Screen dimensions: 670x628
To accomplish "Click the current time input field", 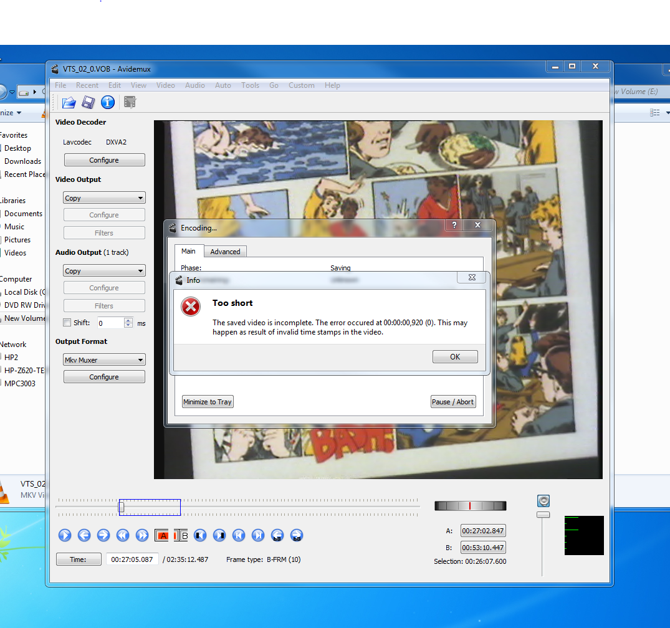I will point(132,559).
